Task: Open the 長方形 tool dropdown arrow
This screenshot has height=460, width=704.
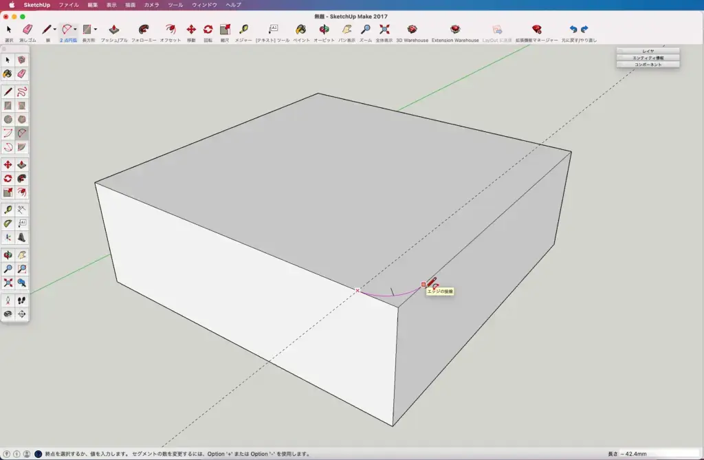Action: [95, 29]
